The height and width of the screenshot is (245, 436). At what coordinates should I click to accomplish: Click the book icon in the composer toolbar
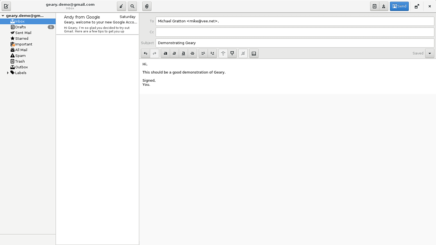coord(254,53)
